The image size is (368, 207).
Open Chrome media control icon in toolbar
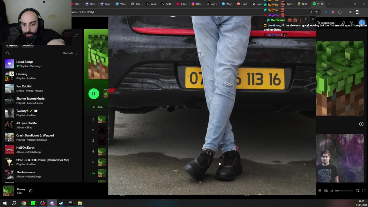point(350,12)
